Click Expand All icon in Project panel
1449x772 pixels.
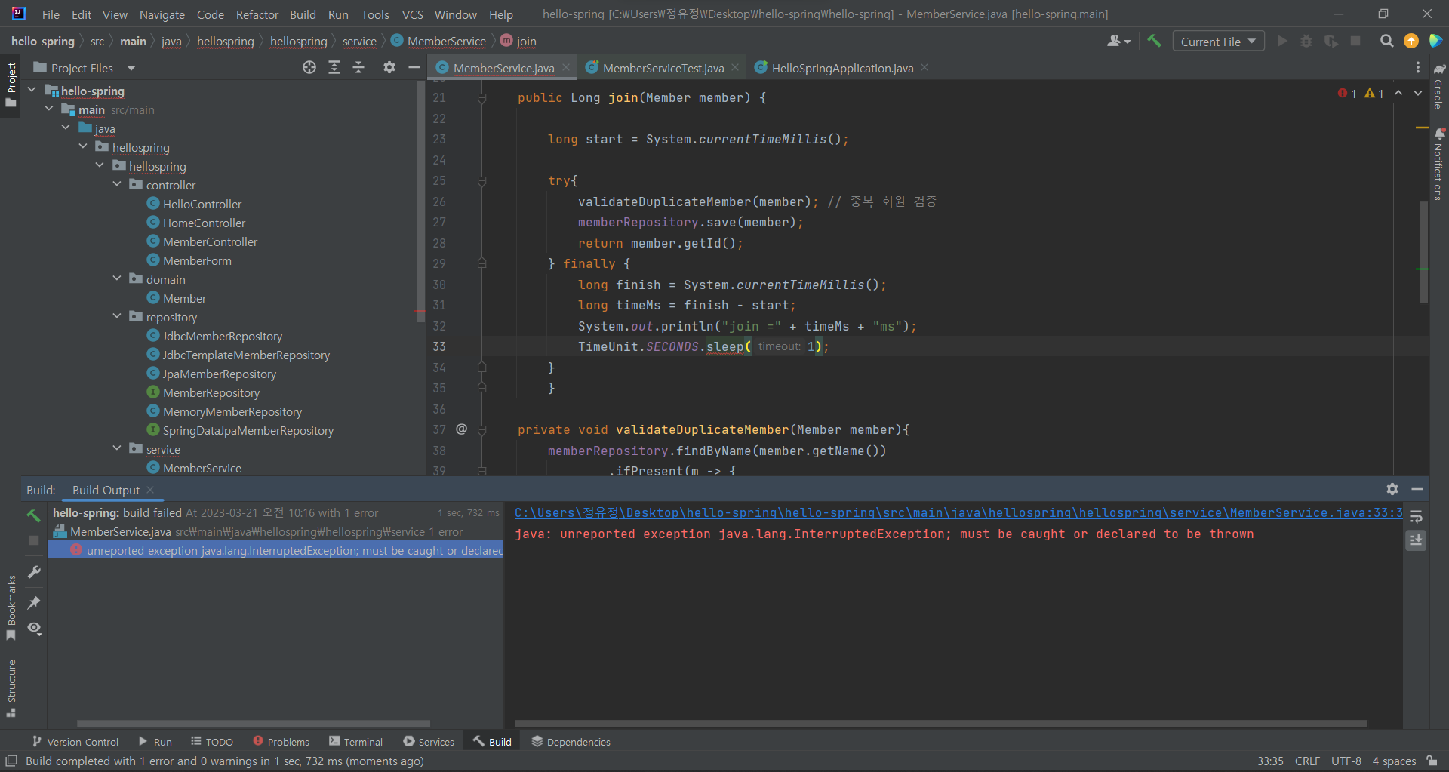[x=334, y=67]
